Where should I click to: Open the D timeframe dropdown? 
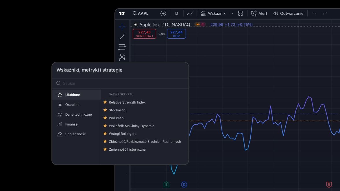click(176, 13)
